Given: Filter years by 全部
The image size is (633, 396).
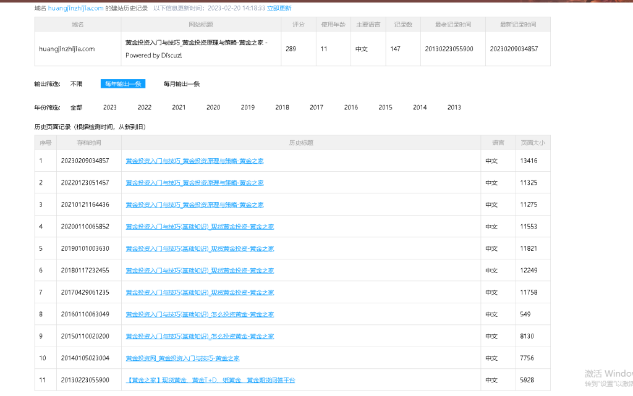Looking at the screenshot, I should click(x=76, y=107).
